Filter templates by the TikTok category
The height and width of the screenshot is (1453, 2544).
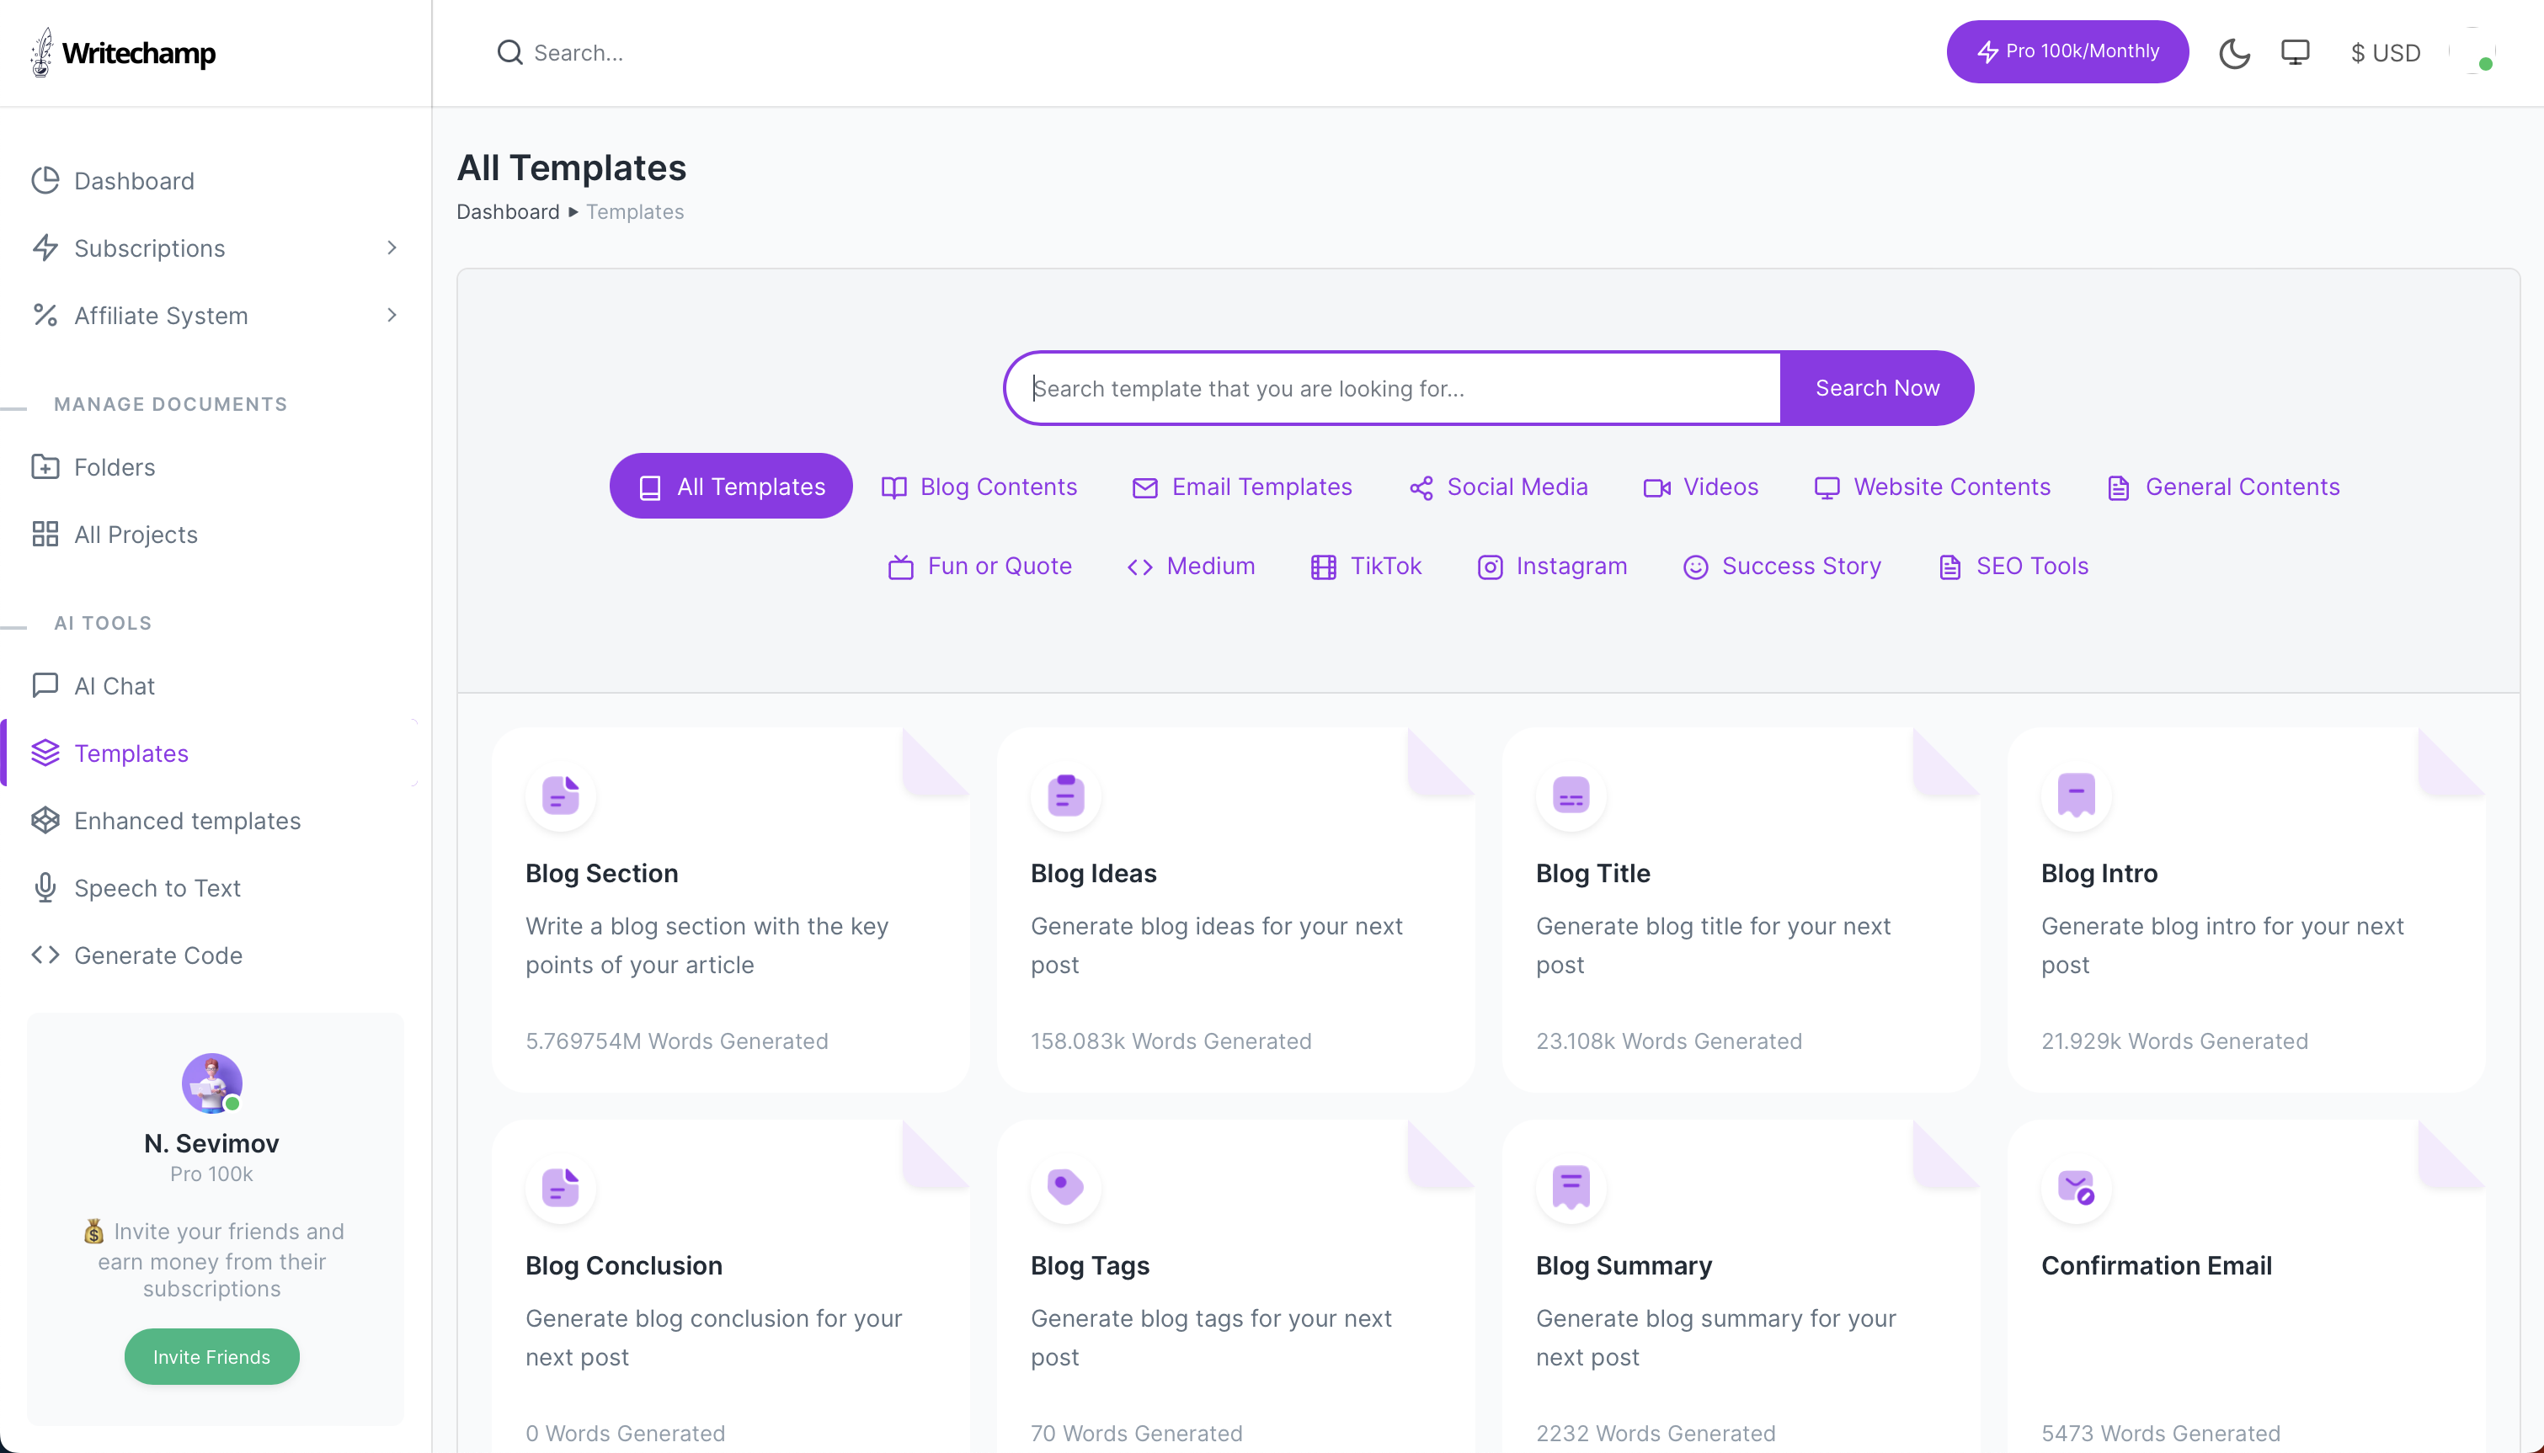coord(1365,566)
